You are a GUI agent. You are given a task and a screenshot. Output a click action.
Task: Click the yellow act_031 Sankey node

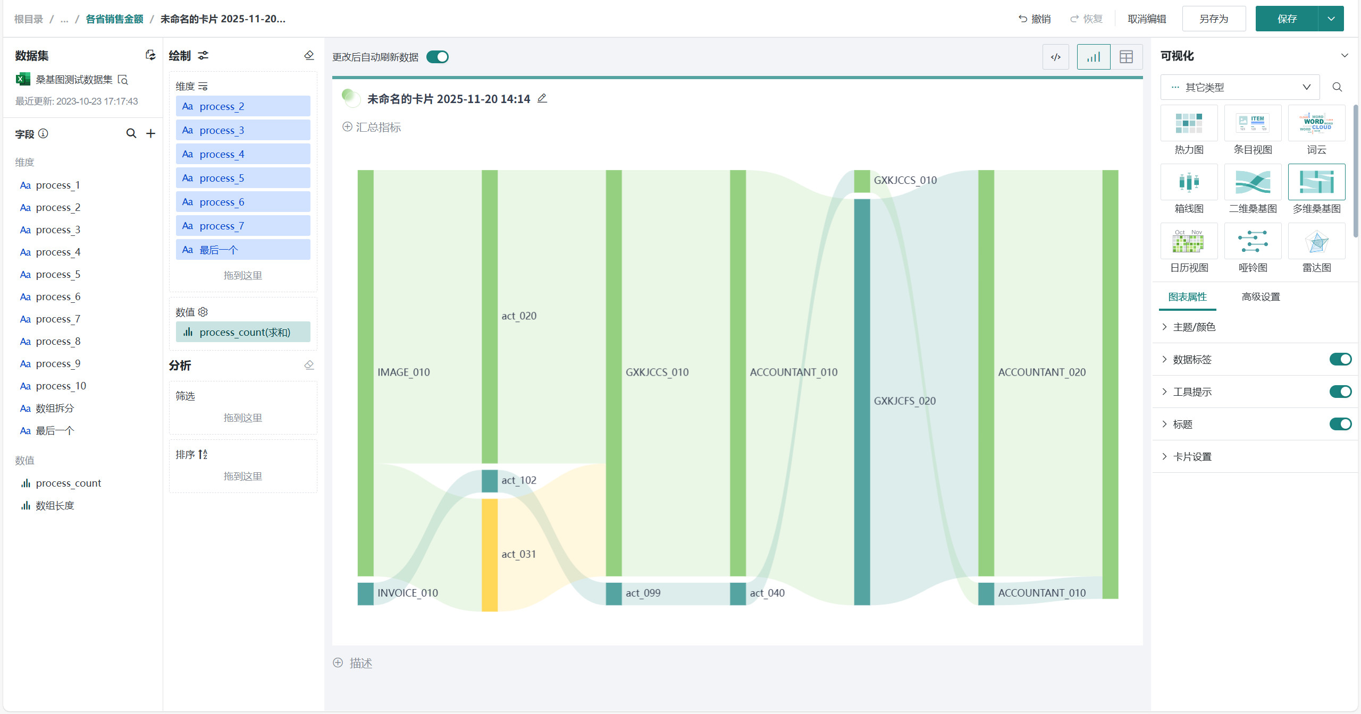(489, 554)
